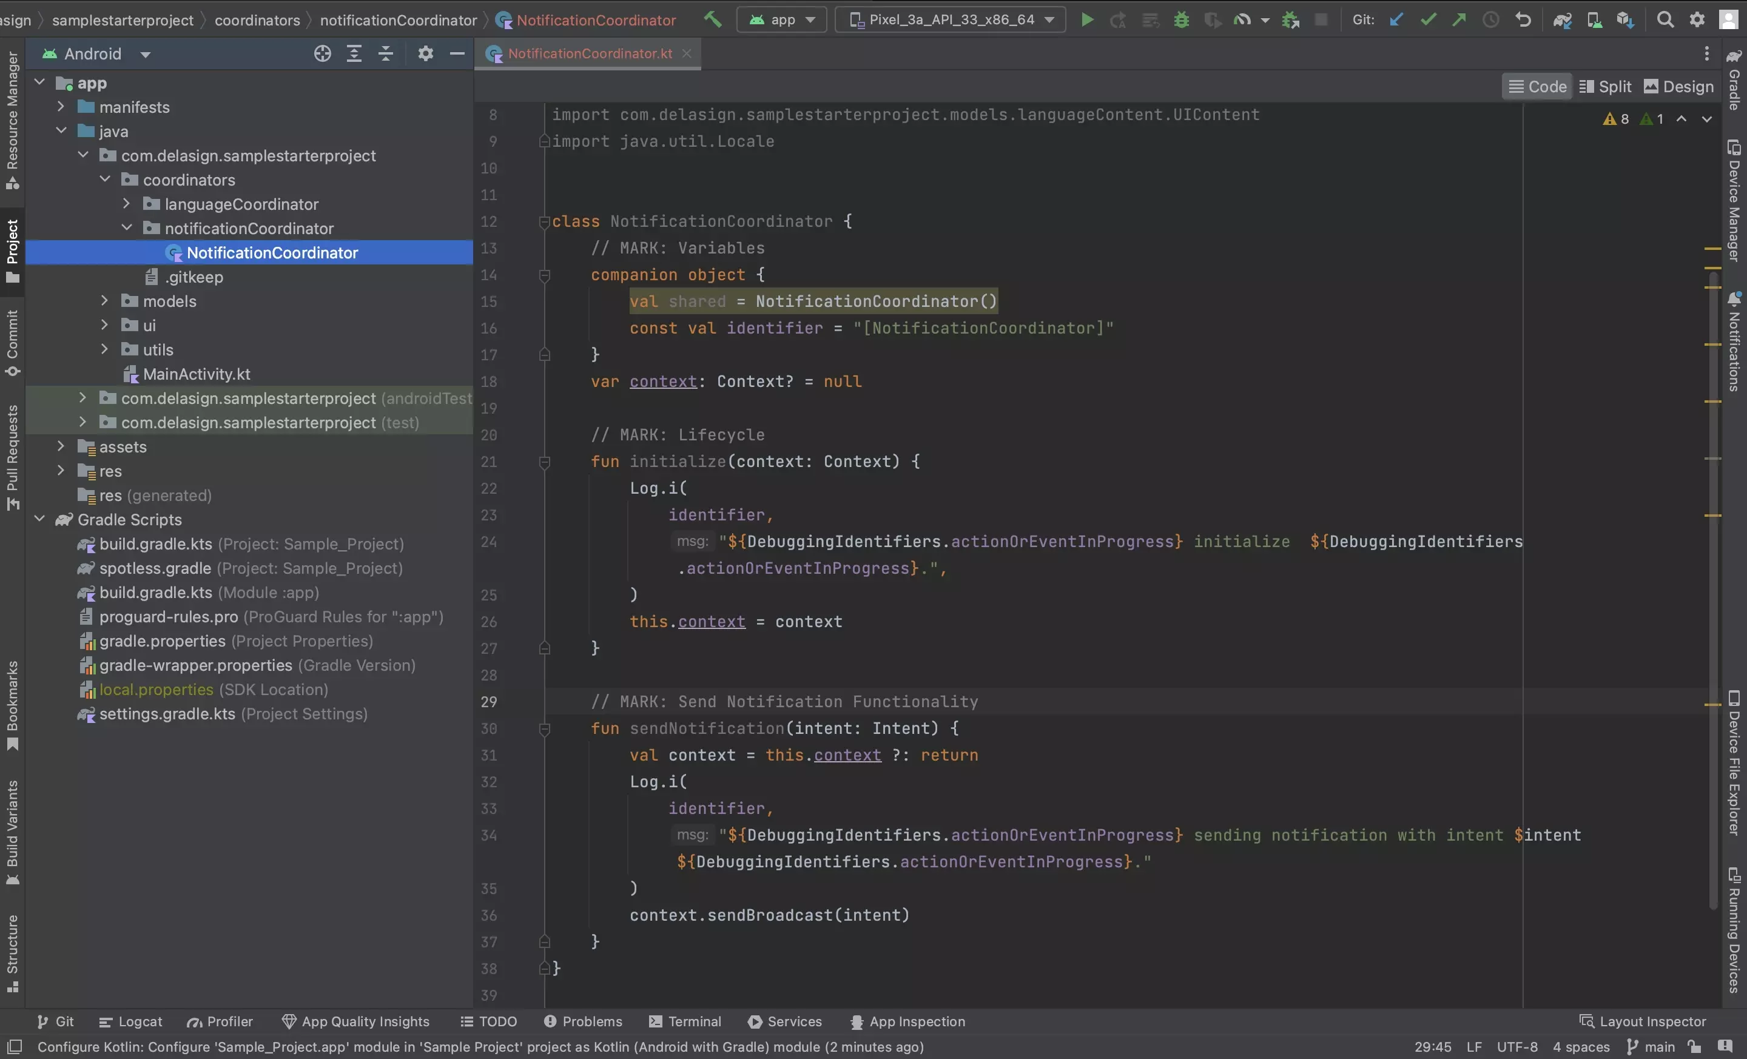Toggle the Project tool window
Image resolution: width=1747 pixels, height=1059 pixels.
(12, 250)
